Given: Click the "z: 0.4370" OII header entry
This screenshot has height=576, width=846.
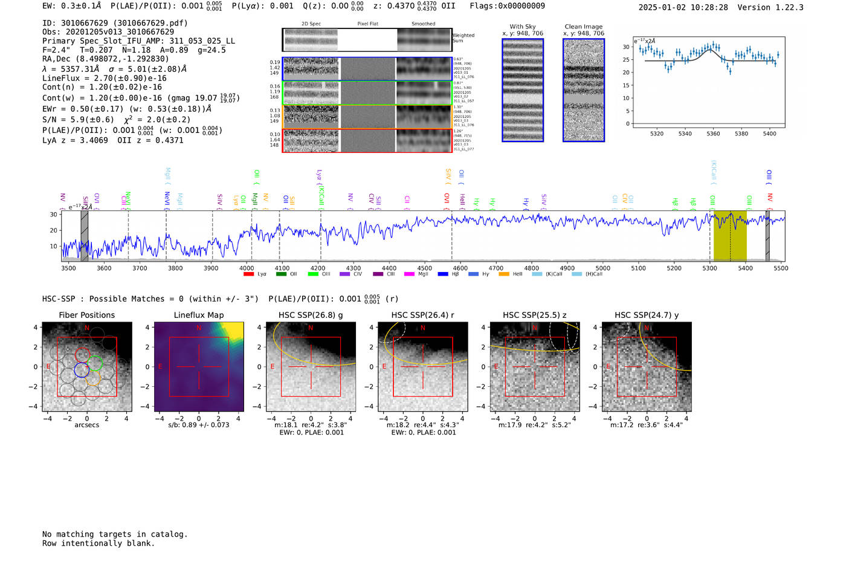Looking at the screenshot, I should (414, 6).
